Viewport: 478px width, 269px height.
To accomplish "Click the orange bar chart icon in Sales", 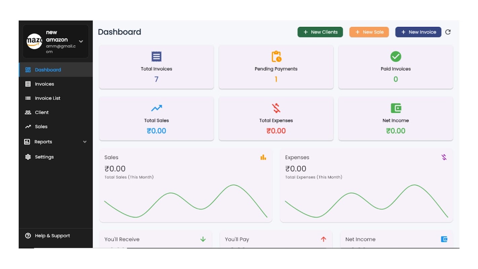I will pos(263,157).
